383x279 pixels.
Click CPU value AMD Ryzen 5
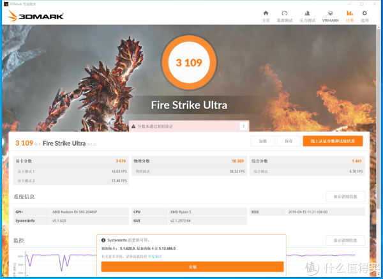181,212
